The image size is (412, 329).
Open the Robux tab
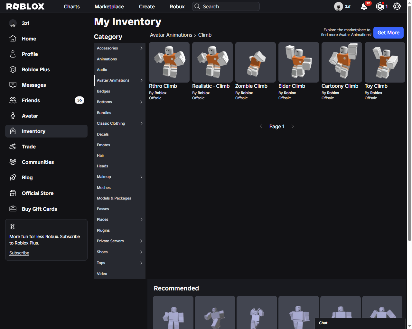177,6
